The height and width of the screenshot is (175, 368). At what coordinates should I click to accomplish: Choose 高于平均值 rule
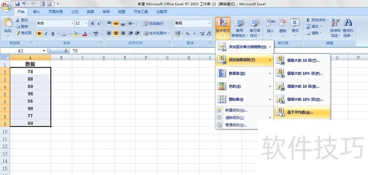tap(302, 112)
